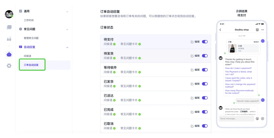This screenshot has height=138, width=274.
Task: Open the settings gear sidebar icon
Action: click(x=9, y=66)
